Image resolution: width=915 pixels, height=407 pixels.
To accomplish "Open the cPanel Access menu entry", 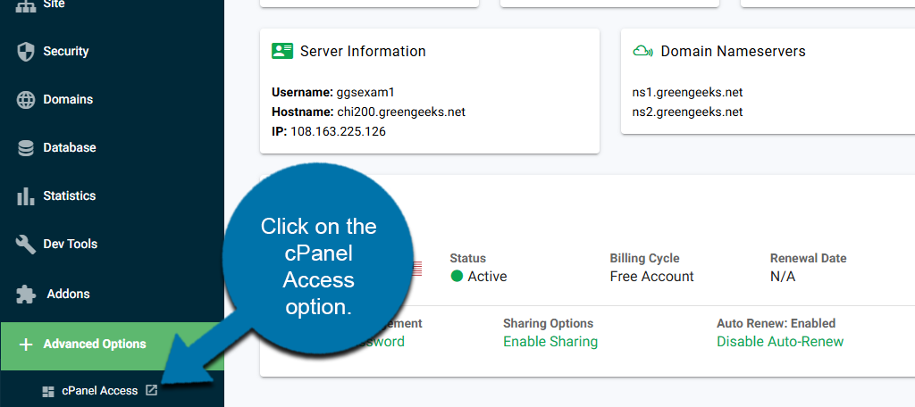I will 99,390.
